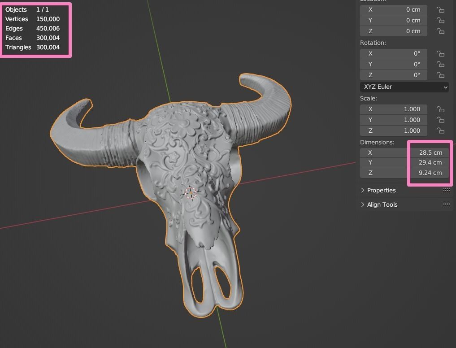
Task: Toggle lock on Rotation X
Action: pyautogui.click(x=440, y=54)
